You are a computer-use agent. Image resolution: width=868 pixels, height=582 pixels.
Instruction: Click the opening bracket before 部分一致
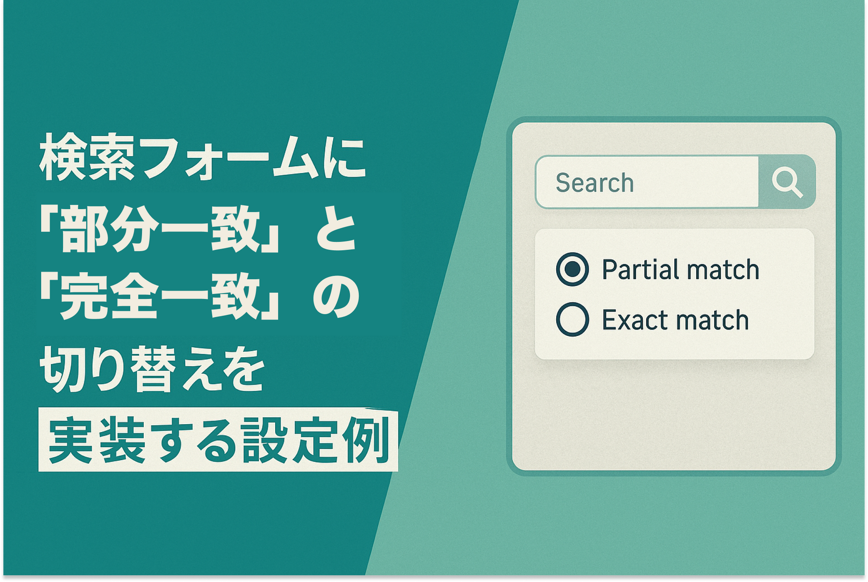click(x=46, y=223)
